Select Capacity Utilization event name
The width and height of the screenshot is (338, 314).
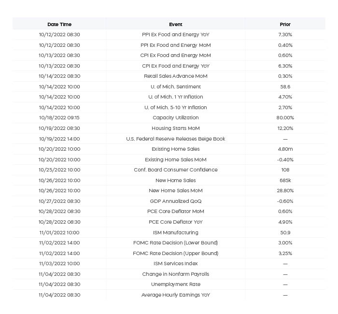[175, 118]
